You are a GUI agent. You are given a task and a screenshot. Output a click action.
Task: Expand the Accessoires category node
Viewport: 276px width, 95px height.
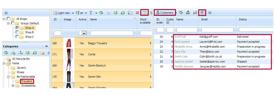tap(13, 86)
